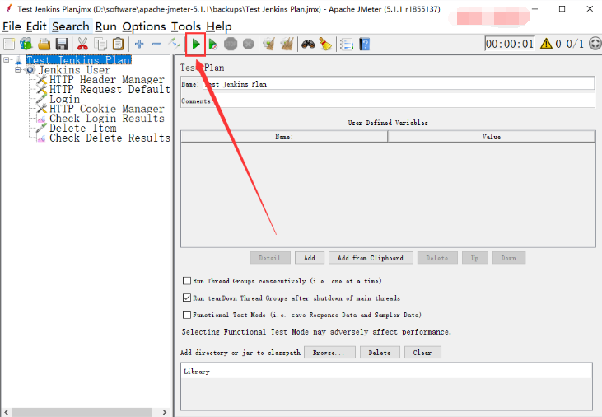Click the Expand All plus icon
This screenshot has width=602, height=417.
click(139, 45)
